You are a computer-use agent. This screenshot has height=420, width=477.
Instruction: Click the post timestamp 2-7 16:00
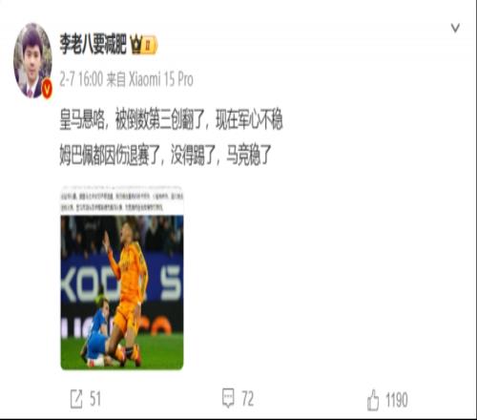coord(81,79)
